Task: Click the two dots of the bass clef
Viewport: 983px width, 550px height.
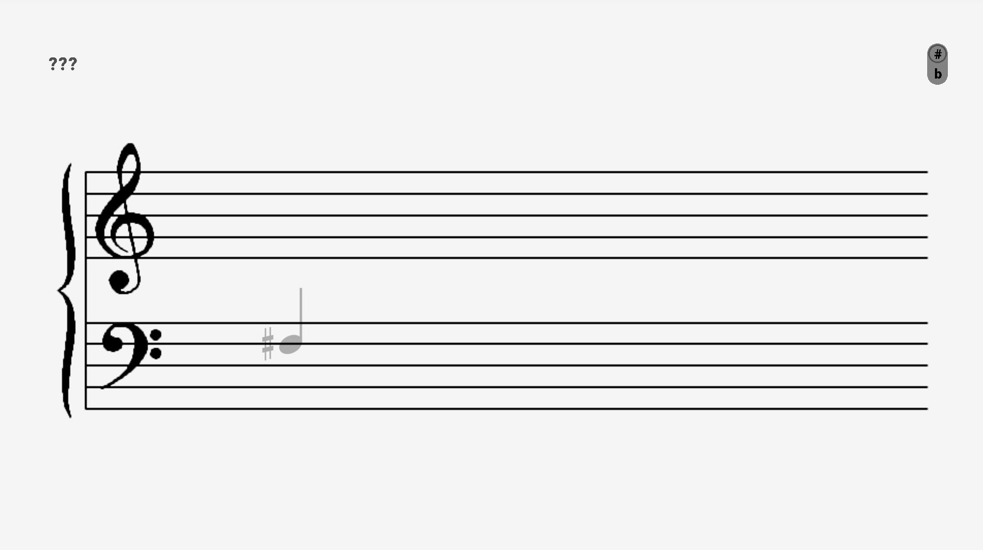Action: [156, 344]
